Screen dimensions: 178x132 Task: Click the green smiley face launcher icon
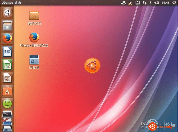[7, 103]
